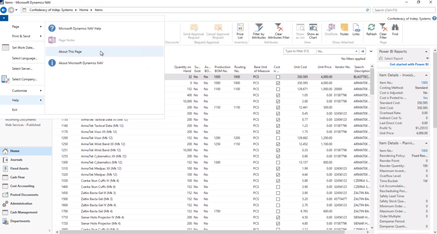Click Show as List icon
The image size is (437, 234).
coord(300,28)
